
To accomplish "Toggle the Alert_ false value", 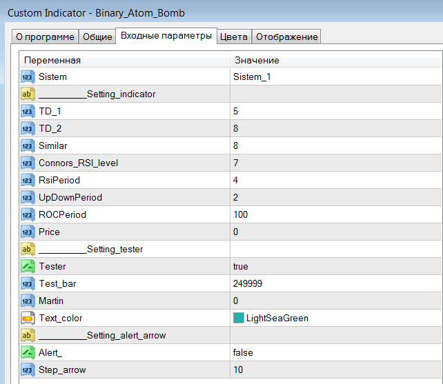I will pyautogui.click(x=336, y=352).
